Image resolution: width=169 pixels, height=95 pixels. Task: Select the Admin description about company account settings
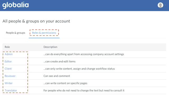(x=84, y=54)
